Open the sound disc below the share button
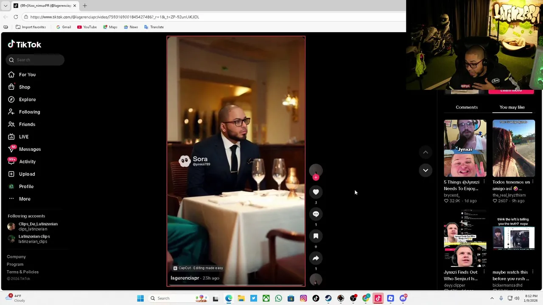The image size is (543, 305). pyautogui.click(x=316, y=280)
